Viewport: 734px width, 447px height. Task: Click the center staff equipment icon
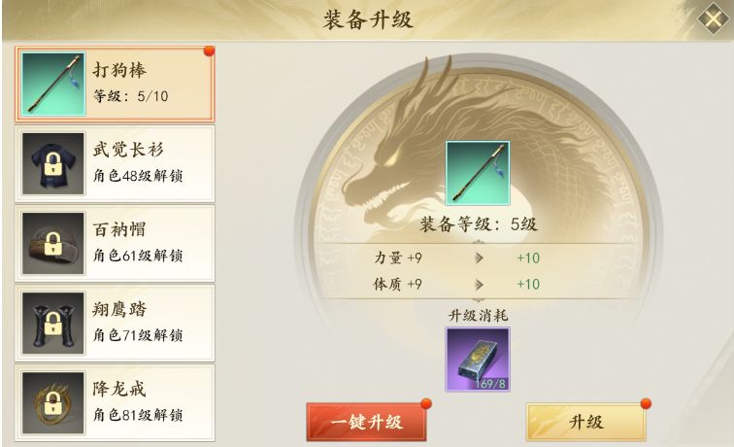click(478, 173)
